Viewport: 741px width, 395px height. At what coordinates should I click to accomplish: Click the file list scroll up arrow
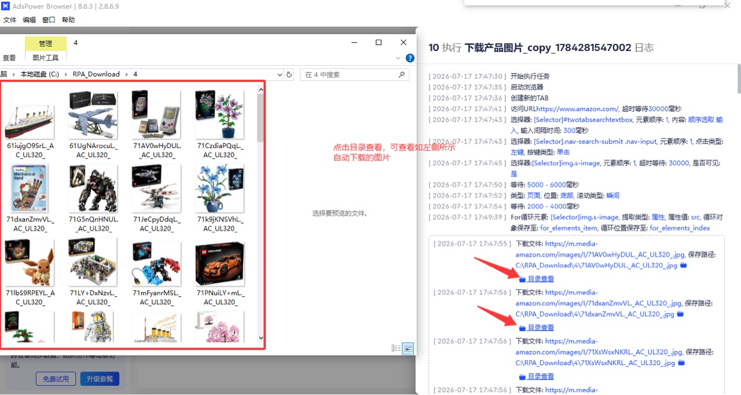tap(261, 89)
